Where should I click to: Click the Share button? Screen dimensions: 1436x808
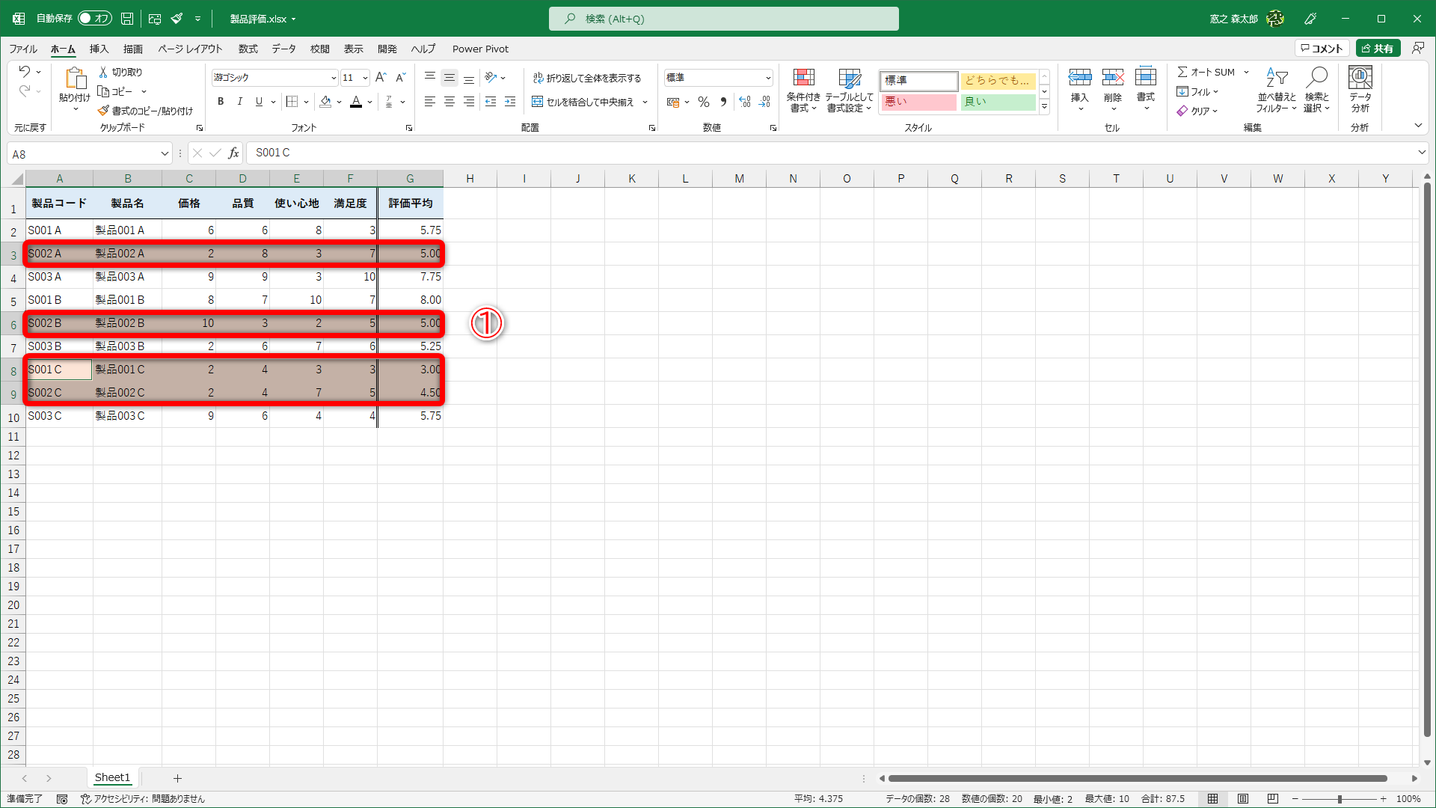coord(1378,49)
